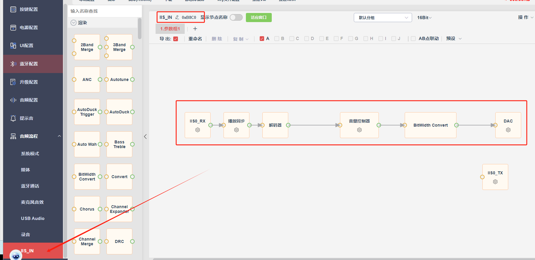The image size is (535, 260).
Task: Select the 1.参数组1 tab
Action: click(x=170, y=29)
